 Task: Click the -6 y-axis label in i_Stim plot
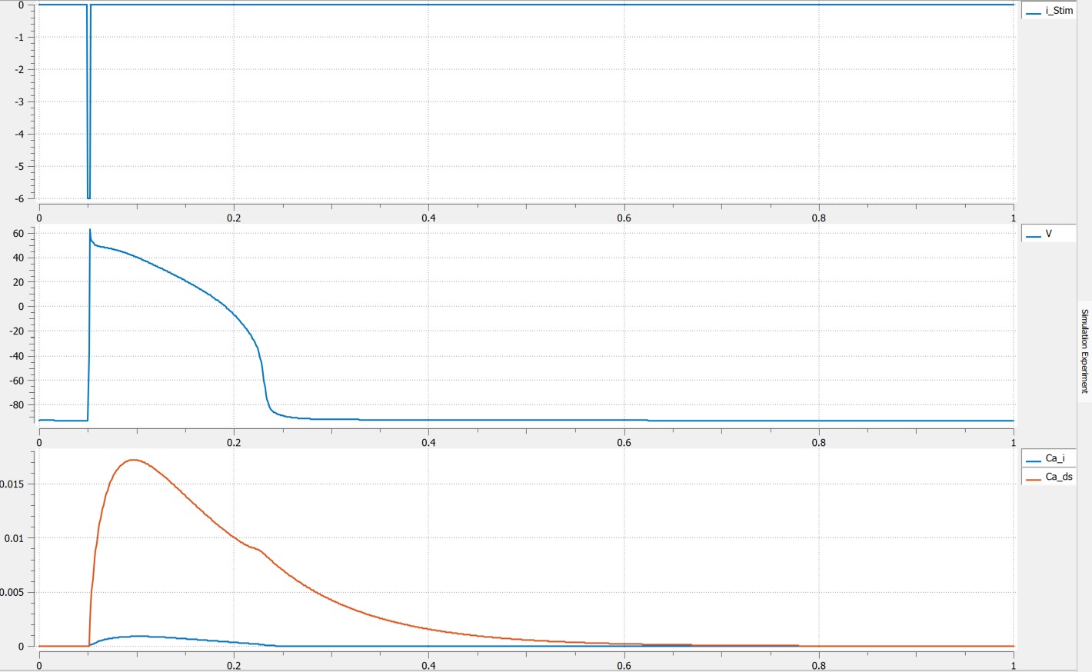pos(18,198)
